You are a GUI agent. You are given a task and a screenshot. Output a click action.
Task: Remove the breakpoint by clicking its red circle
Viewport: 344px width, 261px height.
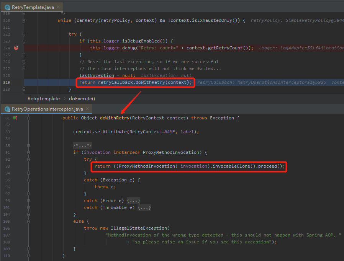pos(15,48)
